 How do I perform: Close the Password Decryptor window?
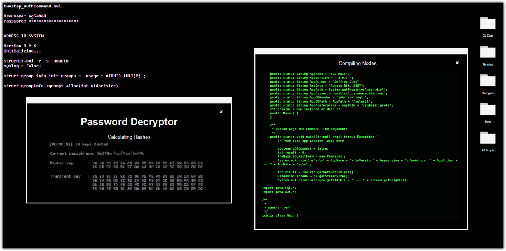[221, 112]
